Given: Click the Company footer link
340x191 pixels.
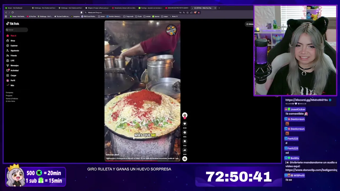Looking at the screenshot, I should click(x=10, y=93).
